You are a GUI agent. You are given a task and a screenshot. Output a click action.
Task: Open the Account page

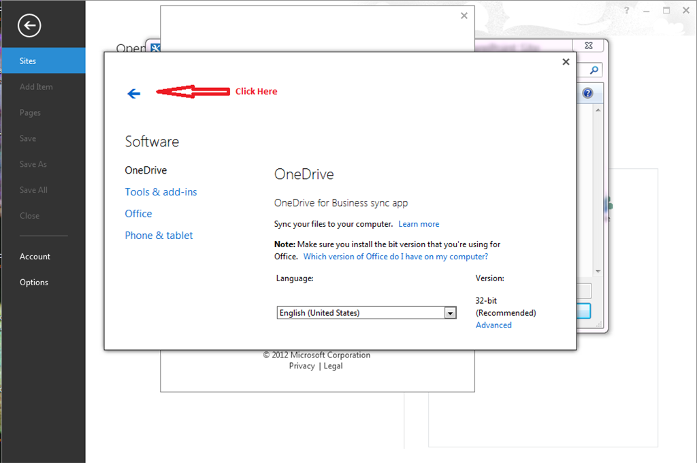coord(35,257)
